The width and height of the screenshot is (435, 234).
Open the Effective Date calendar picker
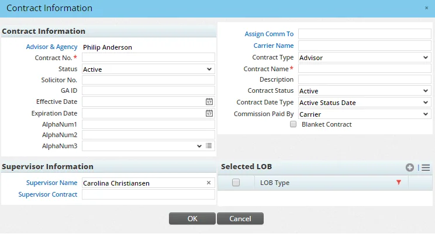(x=209, y=102)
